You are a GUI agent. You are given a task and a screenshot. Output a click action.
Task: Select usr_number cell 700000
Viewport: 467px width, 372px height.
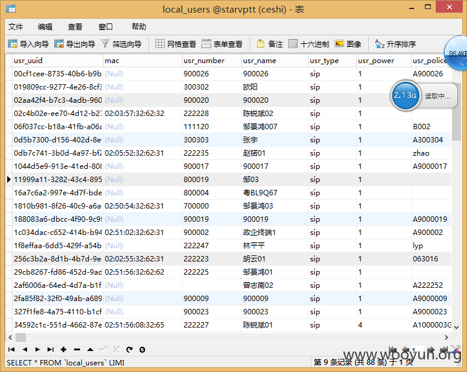(x=212, y=206)
